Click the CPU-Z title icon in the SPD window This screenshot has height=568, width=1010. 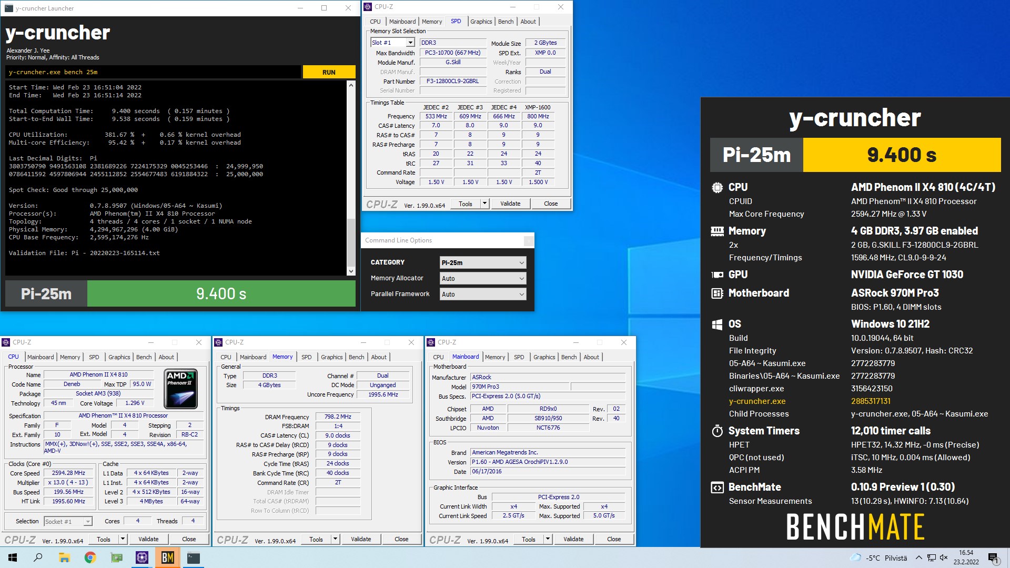(x=368, y=7)
